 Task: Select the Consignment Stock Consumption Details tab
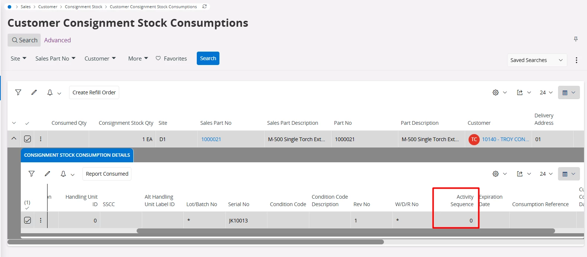[x=77, y=155]
